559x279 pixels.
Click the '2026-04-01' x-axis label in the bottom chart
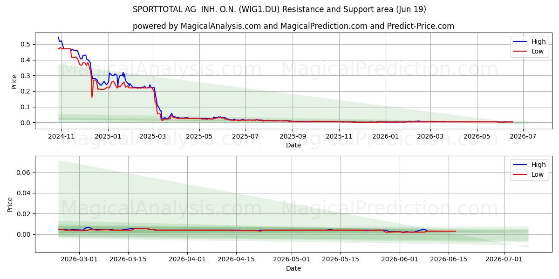click(187, 259)
